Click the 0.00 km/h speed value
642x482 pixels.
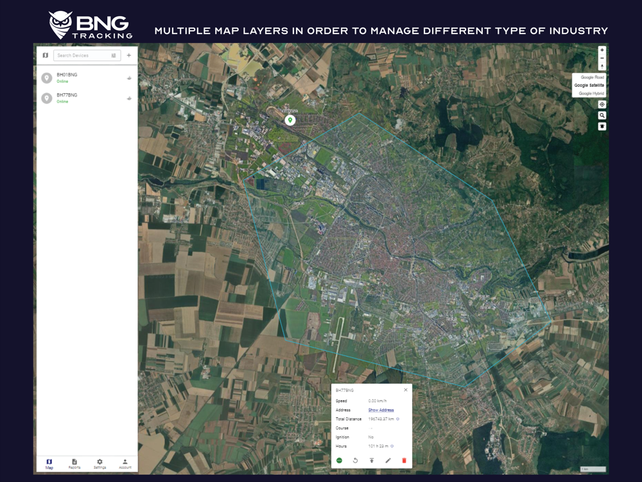[377, 401]
